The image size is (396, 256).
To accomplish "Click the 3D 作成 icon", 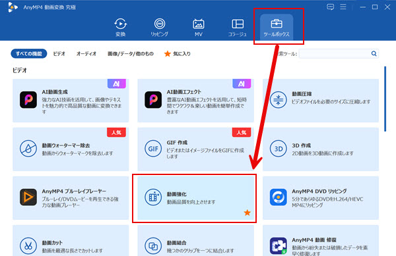I will click(278, 149).
